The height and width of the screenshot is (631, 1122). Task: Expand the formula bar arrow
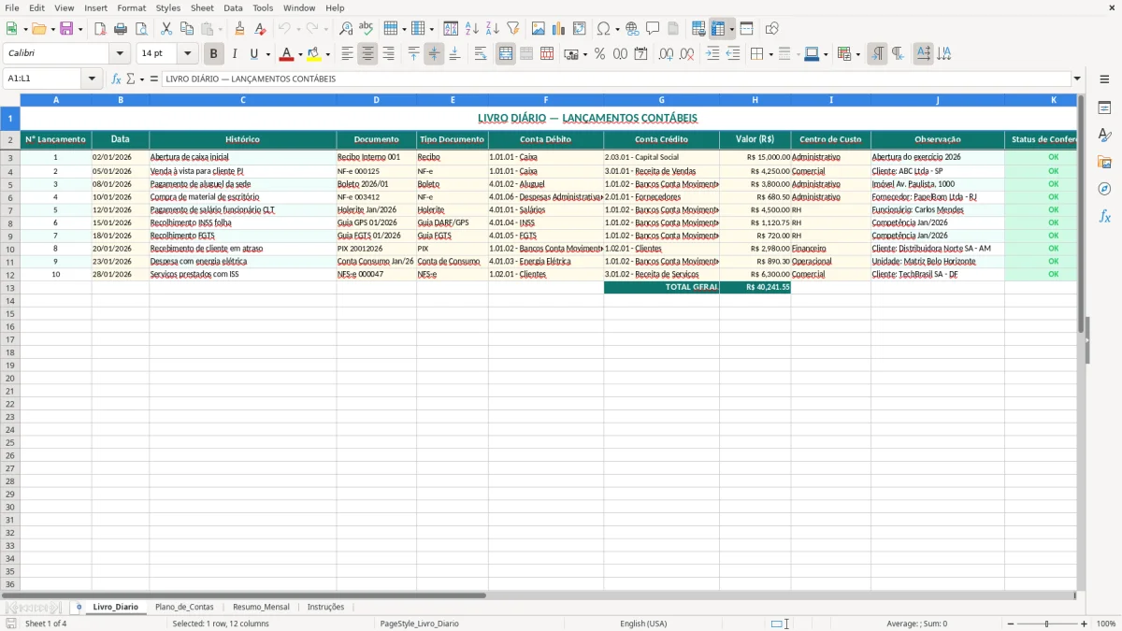(x=1077, y=79)
